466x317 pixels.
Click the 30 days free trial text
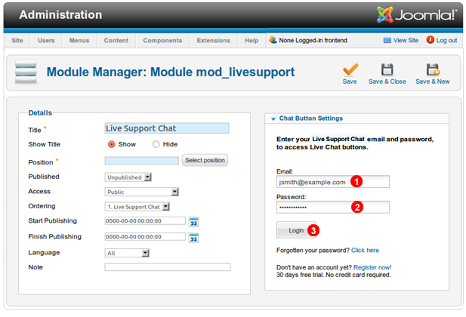click(x=333, y=275)
